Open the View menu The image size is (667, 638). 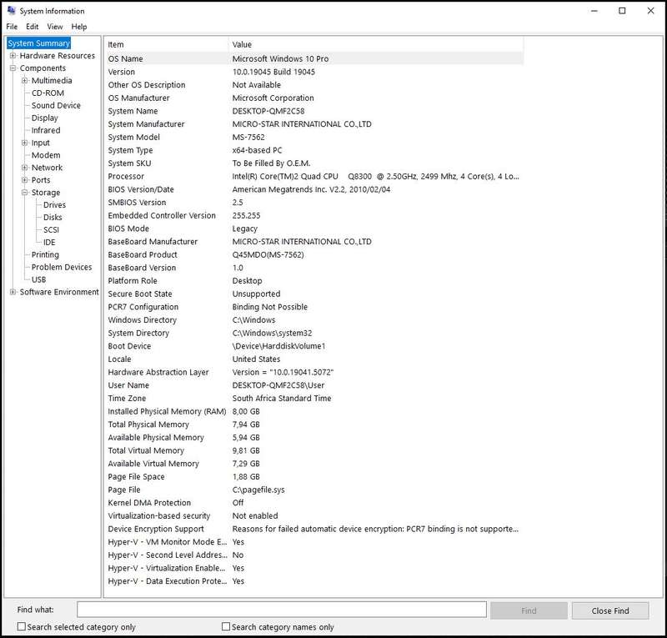coord(55,27)
